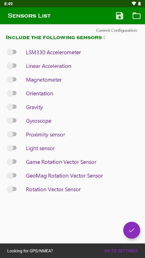The height and width of the screenshot is (258, 145).
Task: Turn on the Magnetometer switch
Action: tap(12, 80)
